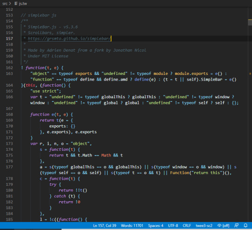Click the vertical scrollbar thumb
This screenshot has height=230, width=252.
tap(250, 22)
